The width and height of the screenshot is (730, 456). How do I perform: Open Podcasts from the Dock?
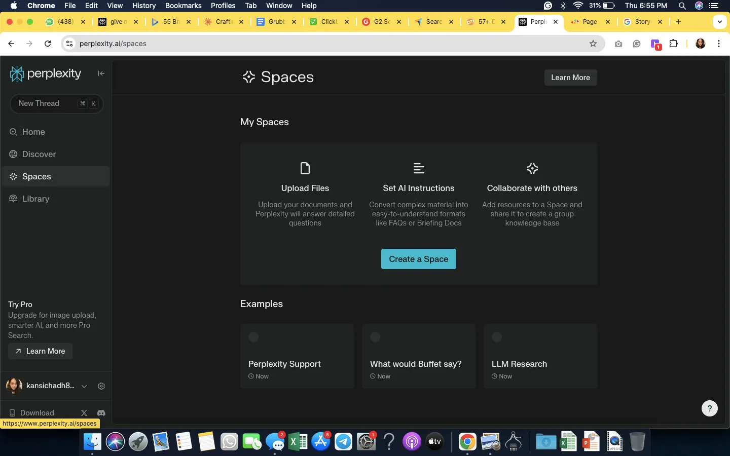click(x=412, y=442)
